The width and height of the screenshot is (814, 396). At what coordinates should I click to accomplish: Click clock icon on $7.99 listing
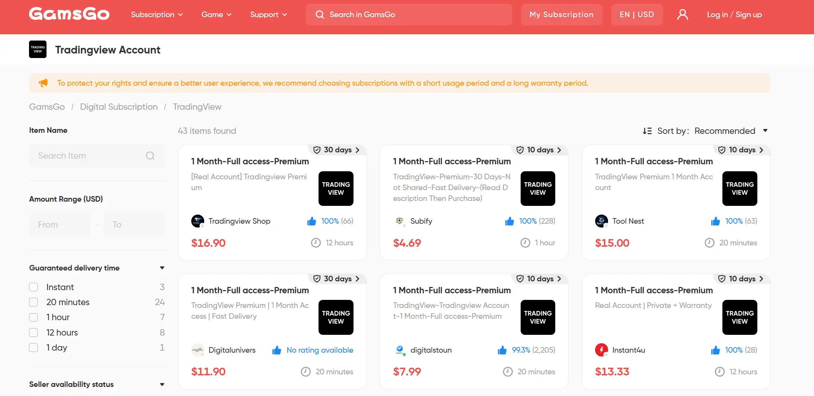(x=508, y=372)
